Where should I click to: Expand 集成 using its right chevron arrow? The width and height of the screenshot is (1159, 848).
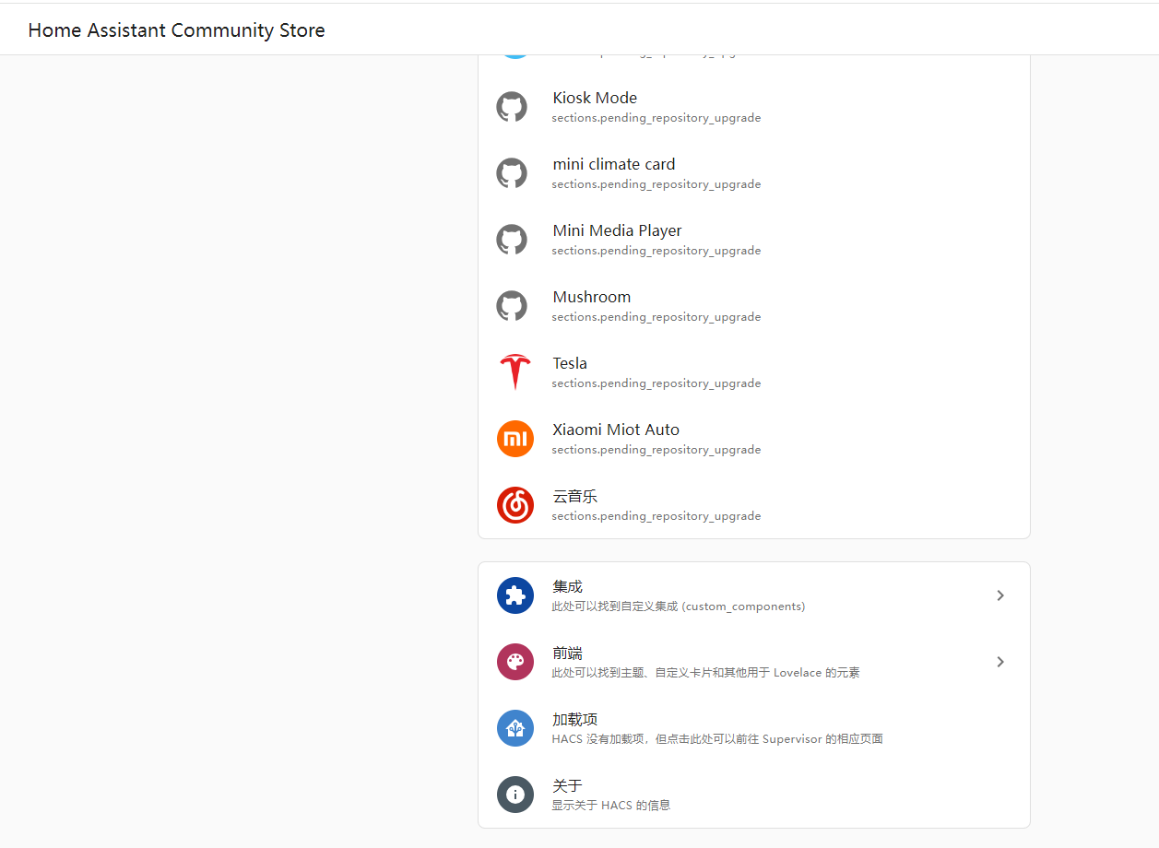1000,595
